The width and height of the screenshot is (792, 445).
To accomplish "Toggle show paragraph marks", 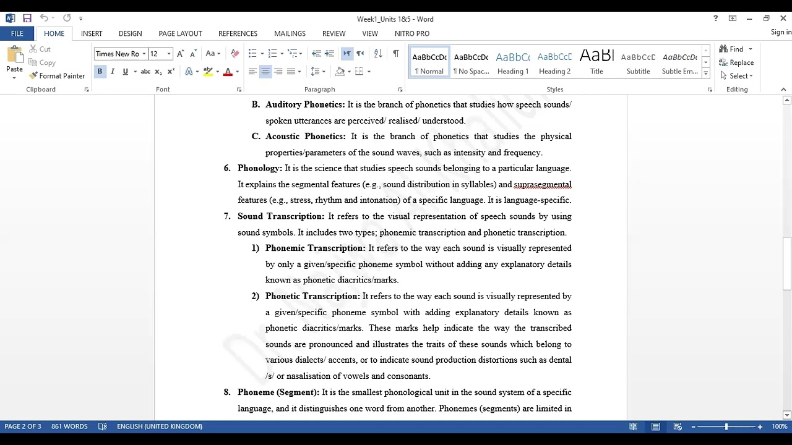I will coord(395,54).
